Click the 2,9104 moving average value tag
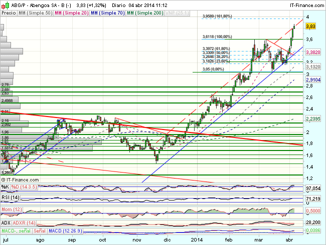The image size is (326, 245). [x=313, y=80]
